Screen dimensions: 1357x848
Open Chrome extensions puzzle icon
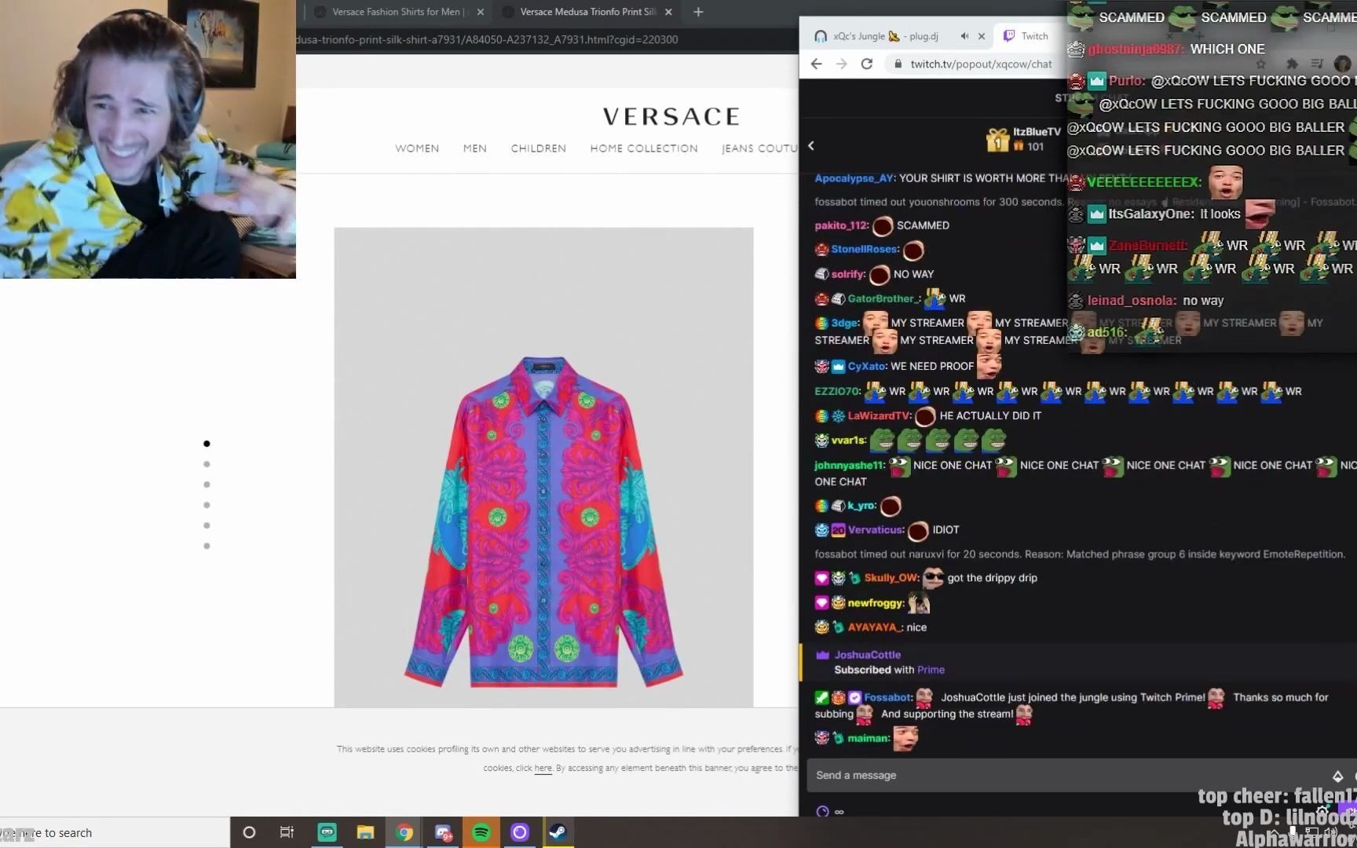coord(1292,64)
